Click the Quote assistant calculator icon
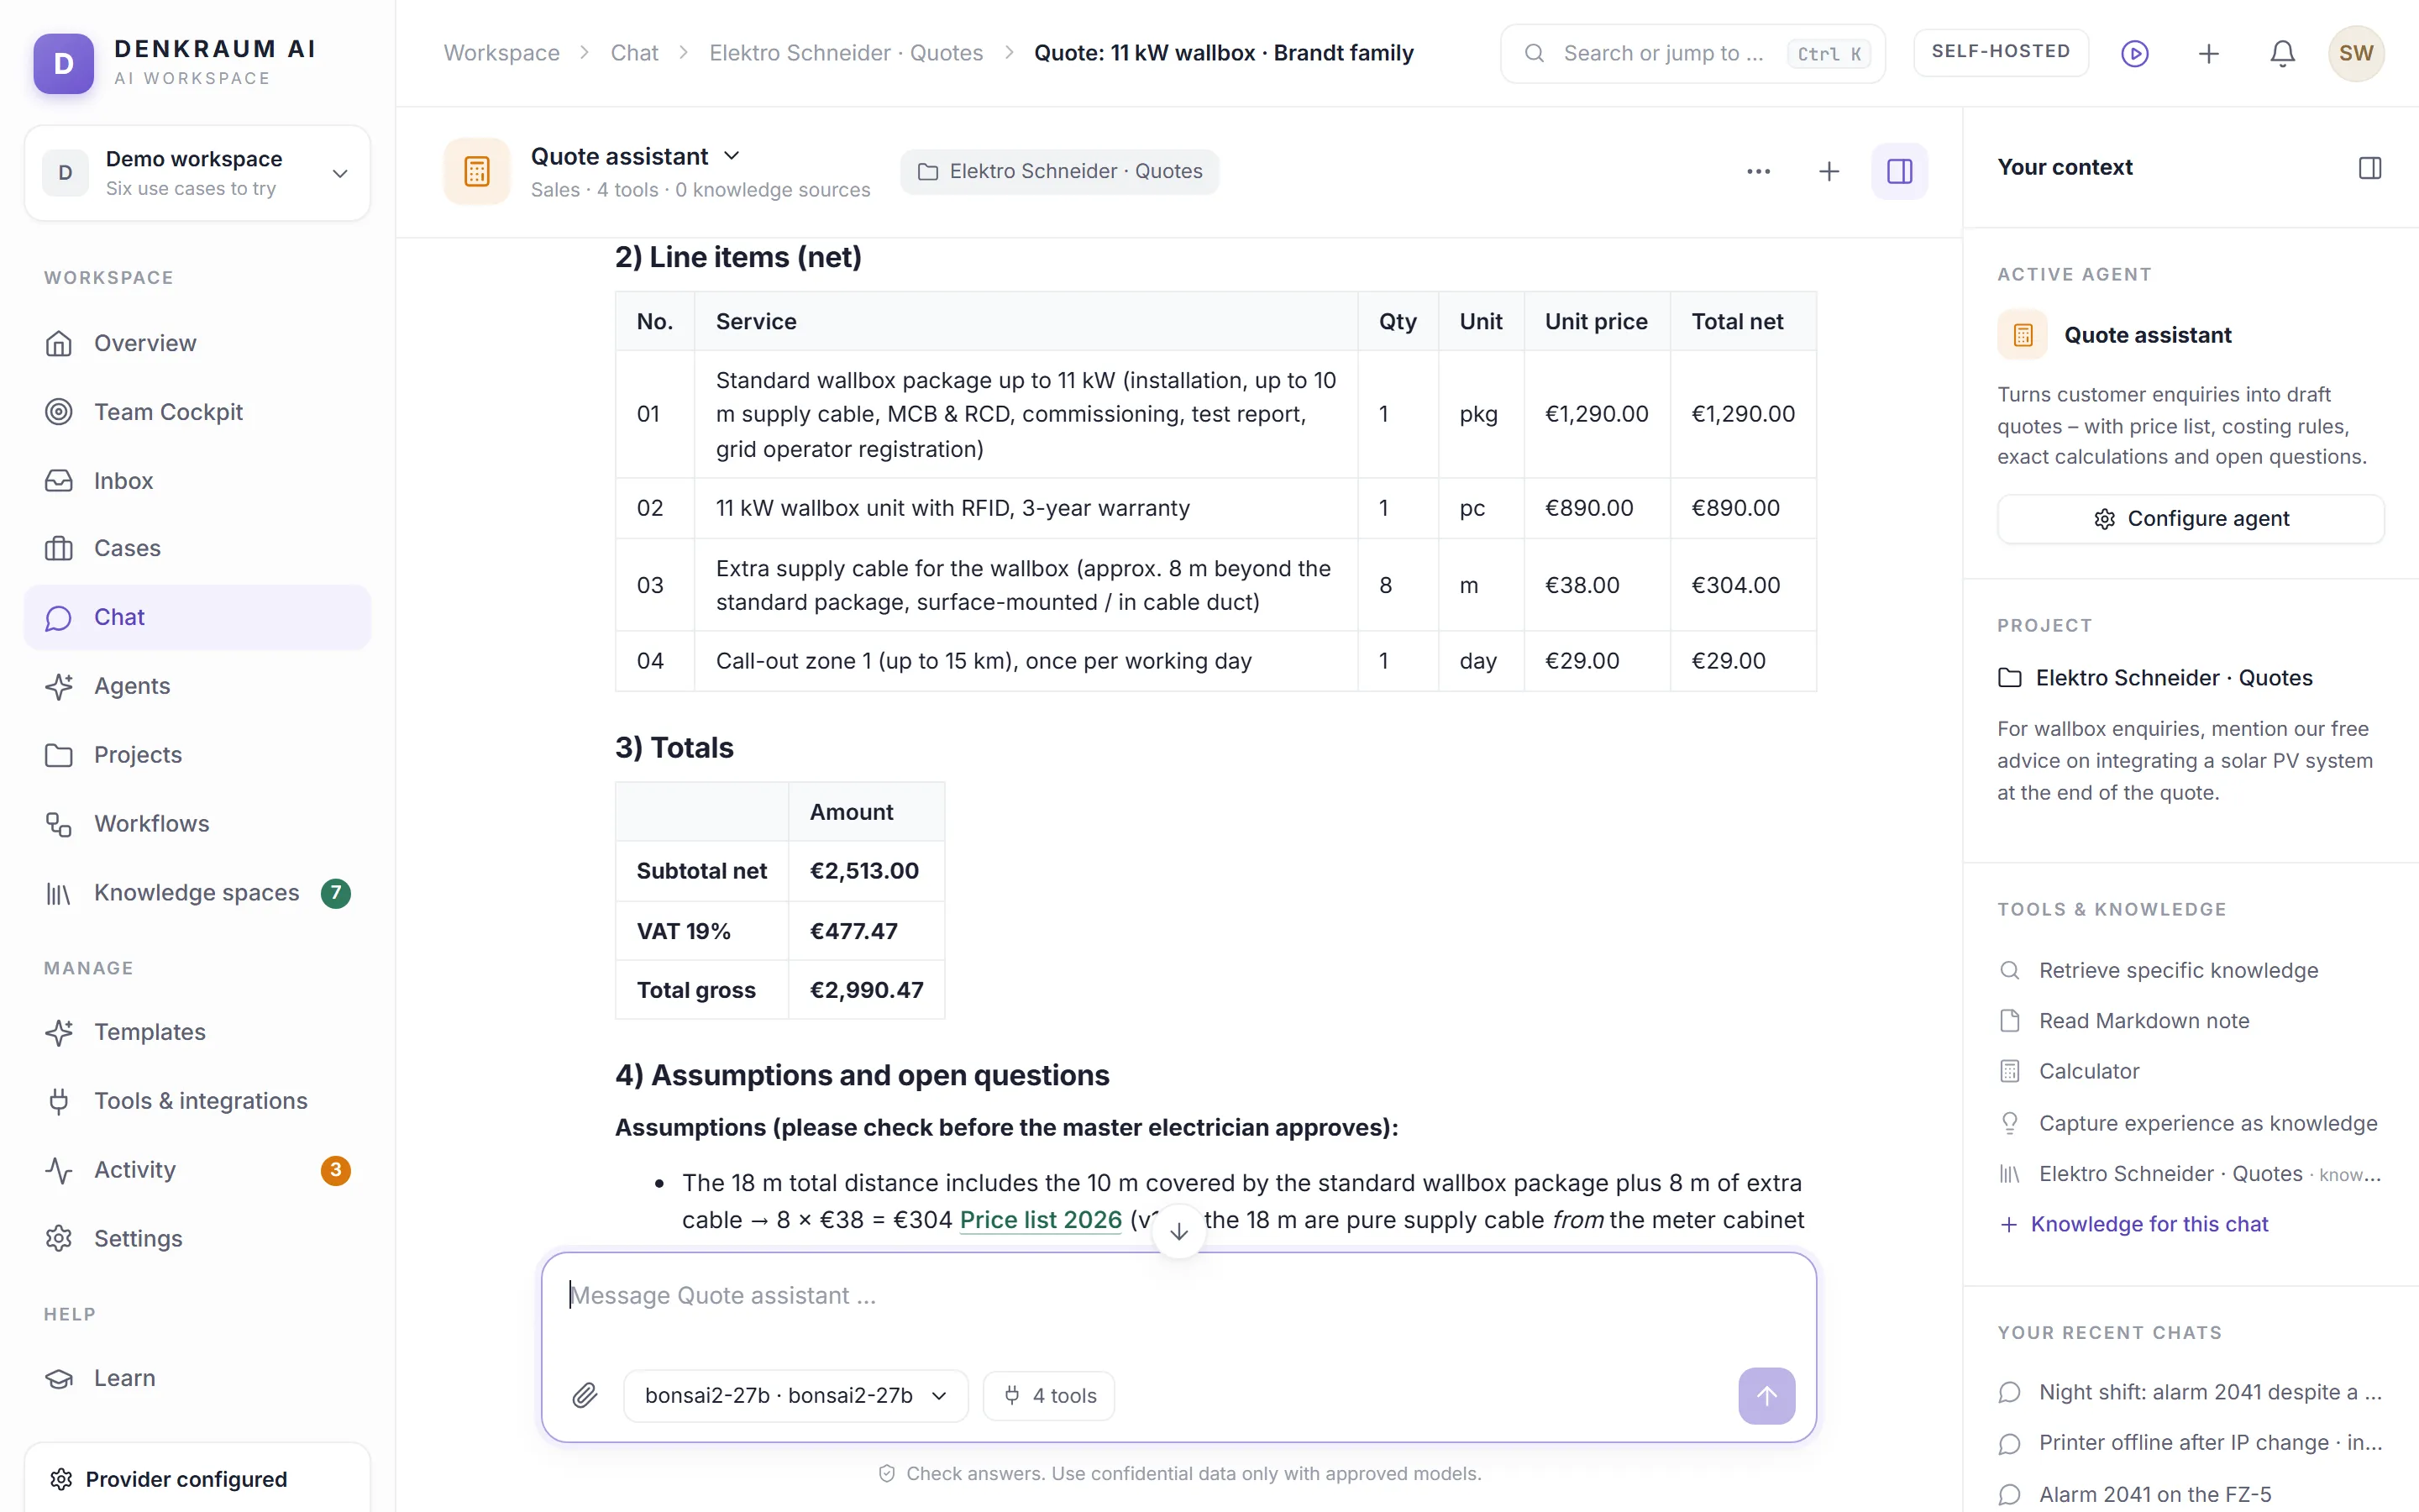 point(477,171)
